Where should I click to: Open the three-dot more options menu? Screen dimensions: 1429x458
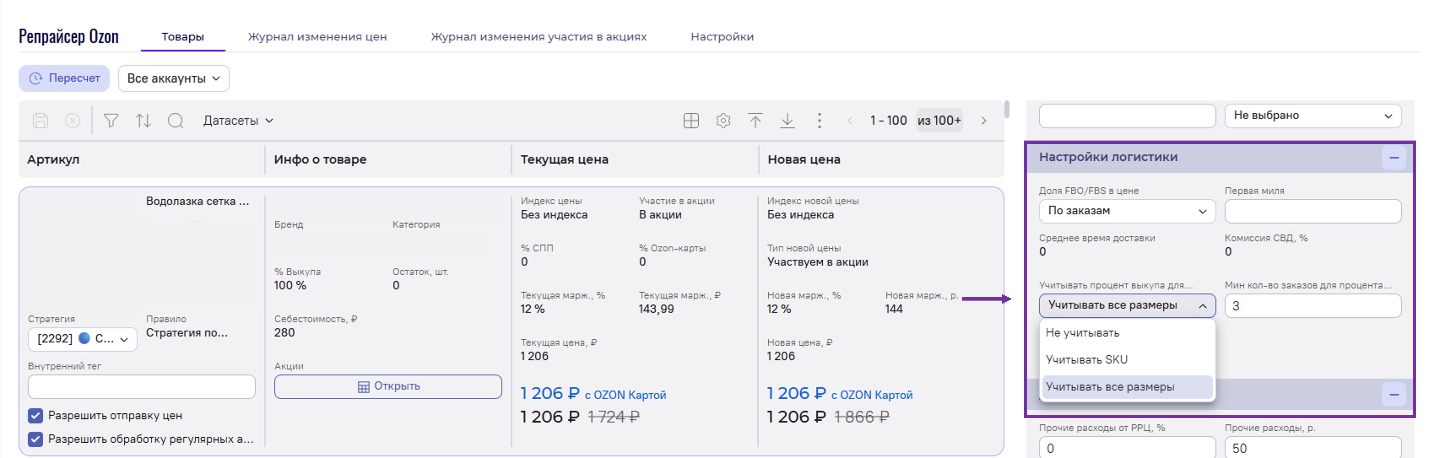point(819,120)
